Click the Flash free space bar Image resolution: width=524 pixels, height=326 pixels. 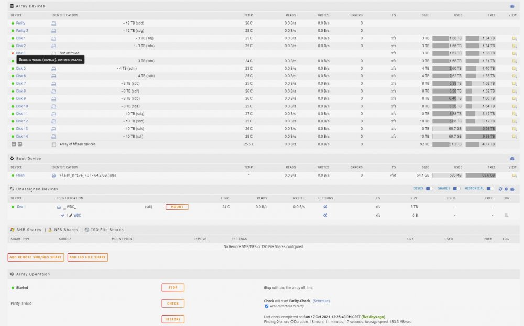[x=481, y=175]
